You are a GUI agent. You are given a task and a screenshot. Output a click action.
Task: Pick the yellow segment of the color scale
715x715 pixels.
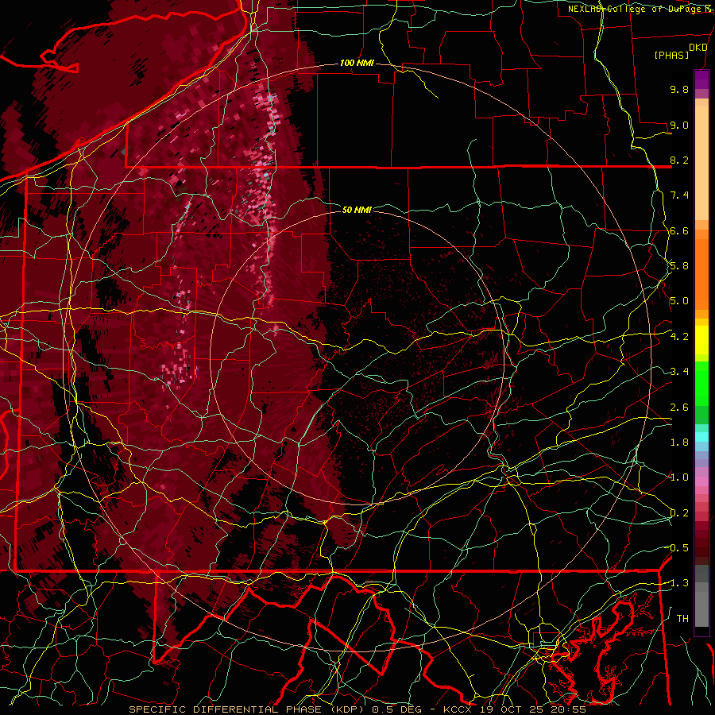[701, 340]
